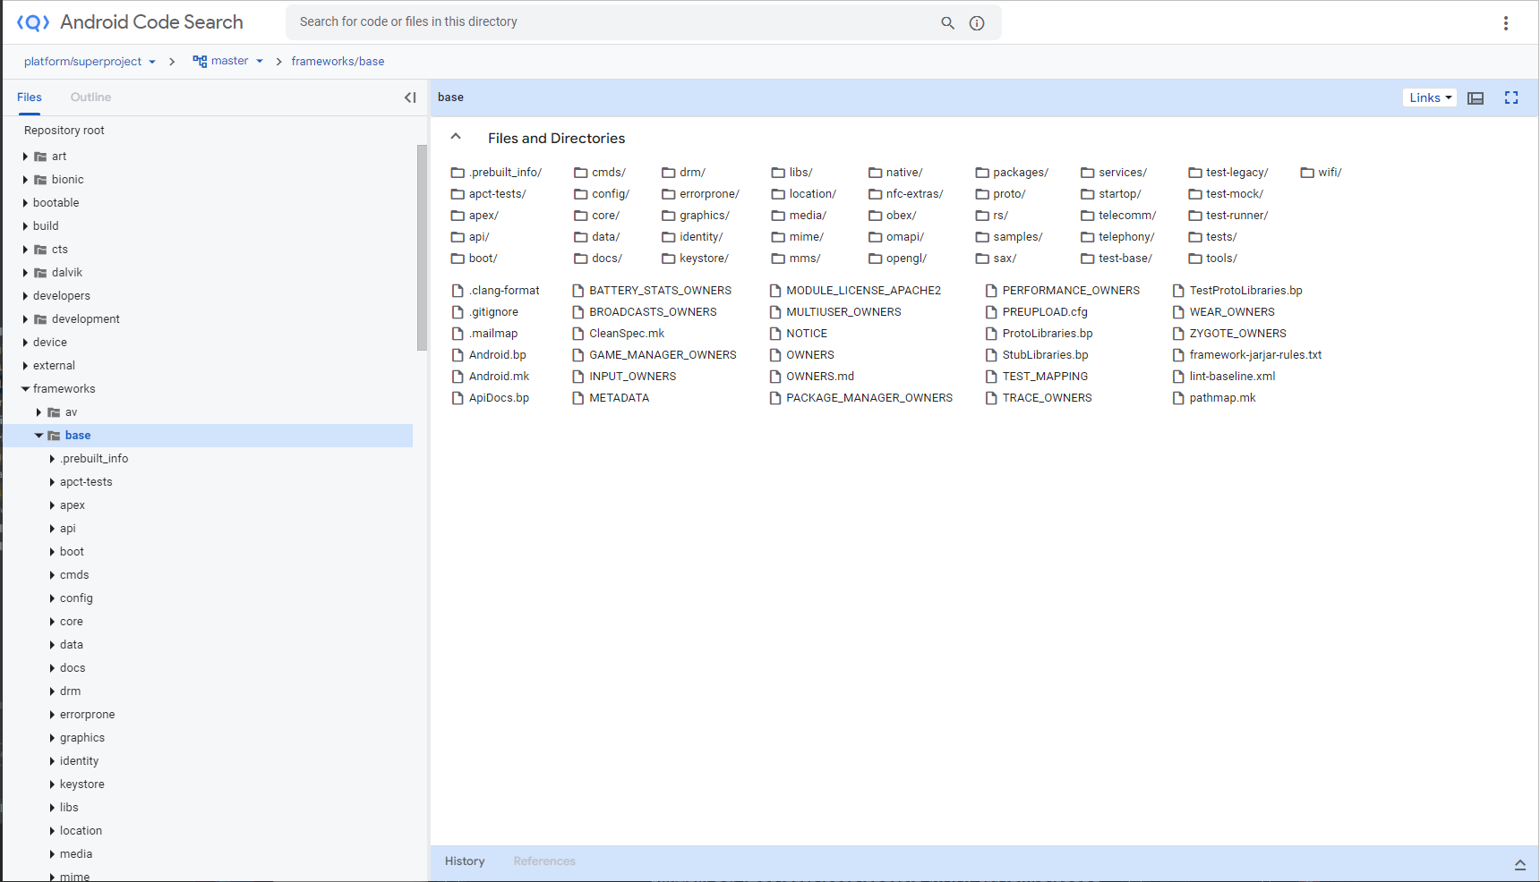Click the file icon for TestProtoLibraries.bp
This screenshot has height=882, width=1540.
(1178, 291)
